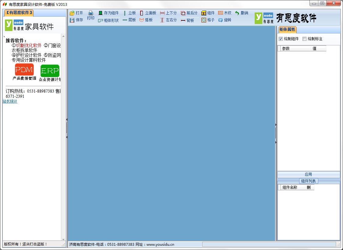343x250 pixels.
Task: Click the 应用 apply button
Action: (309, 174)
